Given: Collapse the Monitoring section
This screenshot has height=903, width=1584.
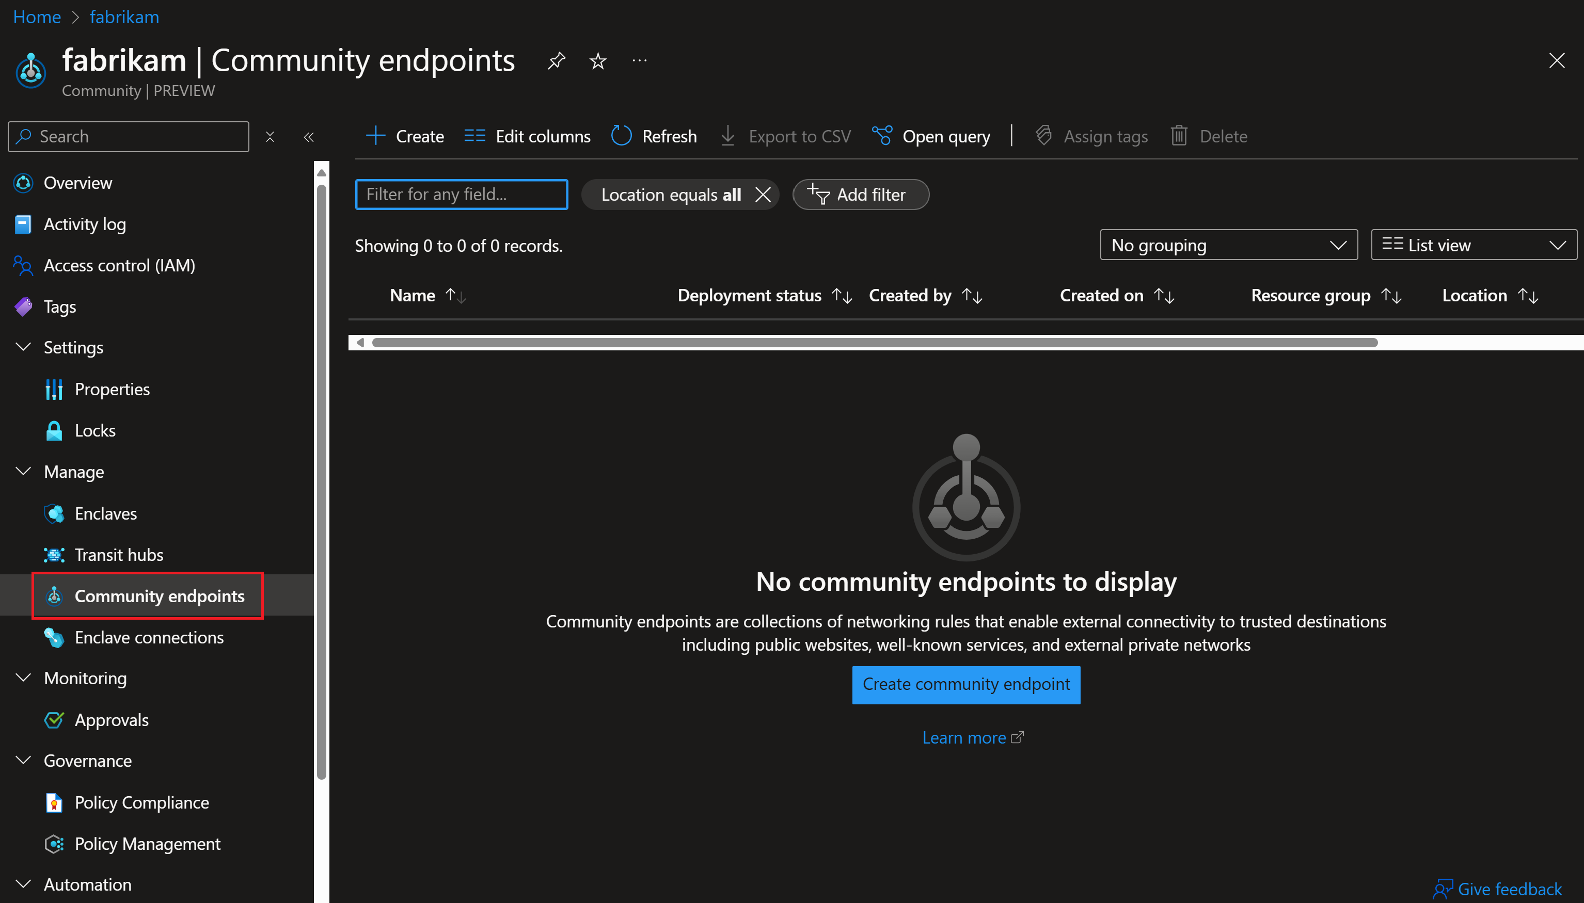Looking at the screenshot, I should click(24, 677).
